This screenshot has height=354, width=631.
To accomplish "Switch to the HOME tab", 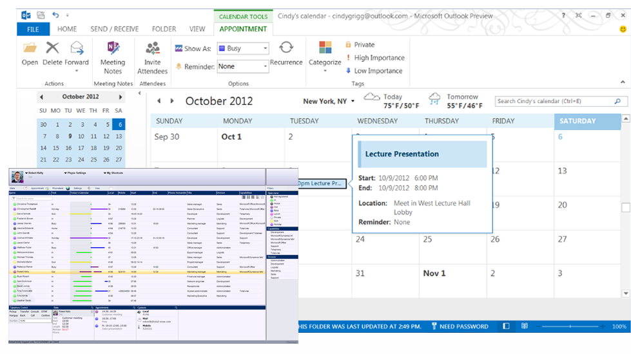I will 67,29.
